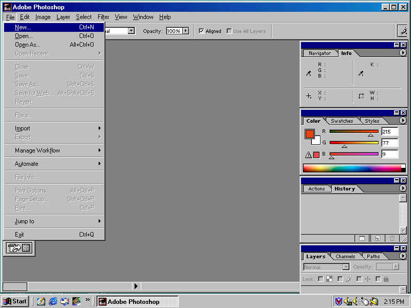Open the Filter menu
This screenshot has width=411, height=308.
point(103,17)
